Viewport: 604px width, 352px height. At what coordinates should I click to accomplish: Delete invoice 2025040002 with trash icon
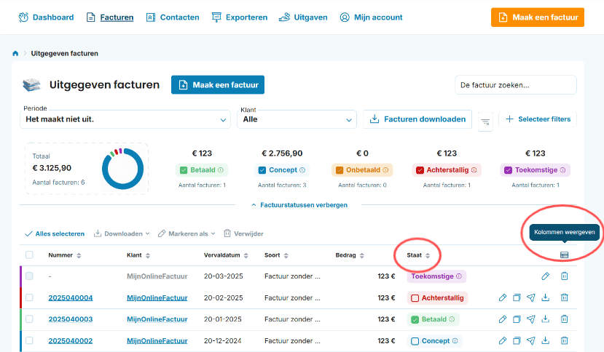(565, 341)
